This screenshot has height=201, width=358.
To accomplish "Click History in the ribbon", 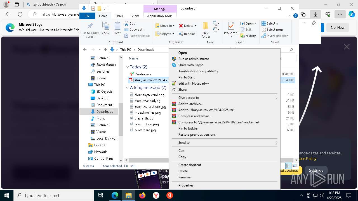I will point(248,36).
